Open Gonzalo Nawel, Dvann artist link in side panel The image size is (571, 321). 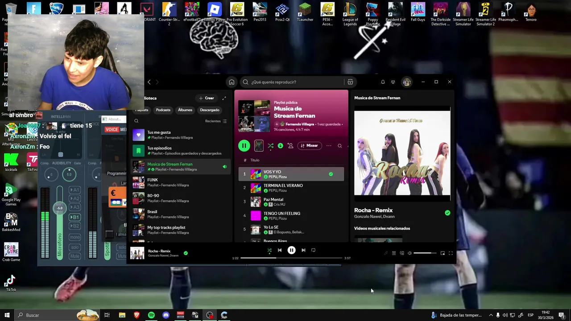pos(374,217)
